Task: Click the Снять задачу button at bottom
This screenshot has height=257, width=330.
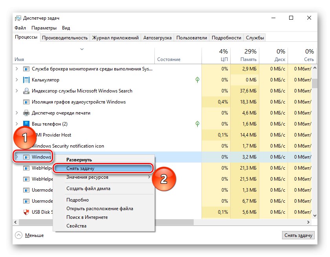Action: (x=298, y=235)
